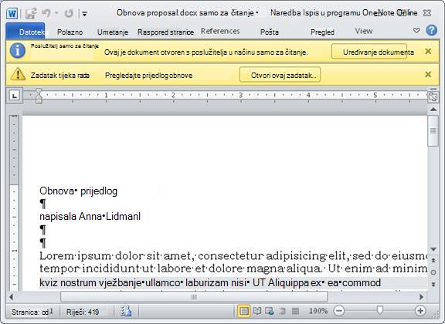445x324 pixels.
Task: Open the Pregled tab
Action: (322, 32)
